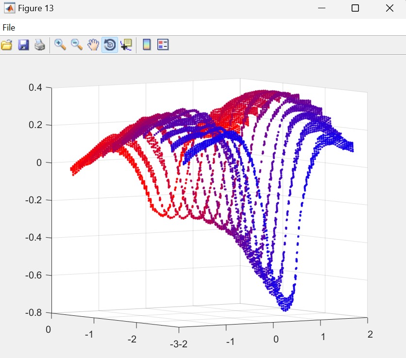Click the Figure 13 window title text
Screen dimensions: 406x358
tap(36, 8)
